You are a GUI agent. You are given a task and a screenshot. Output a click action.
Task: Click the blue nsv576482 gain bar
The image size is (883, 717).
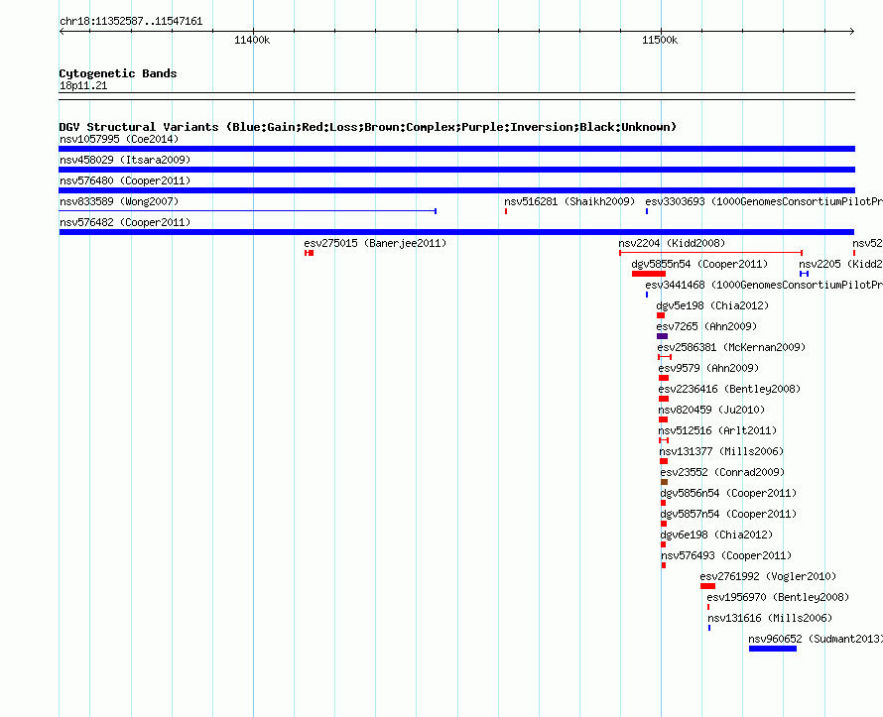tap(456, 232)
